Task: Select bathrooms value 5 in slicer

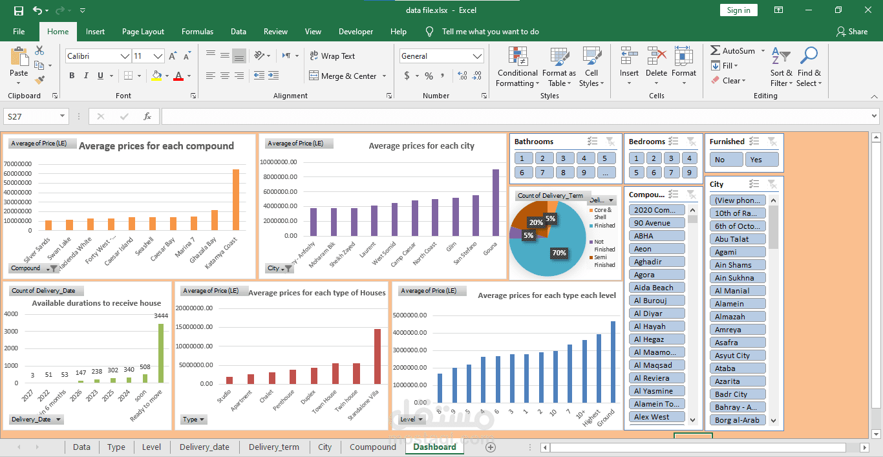Action: click(606, 158)
